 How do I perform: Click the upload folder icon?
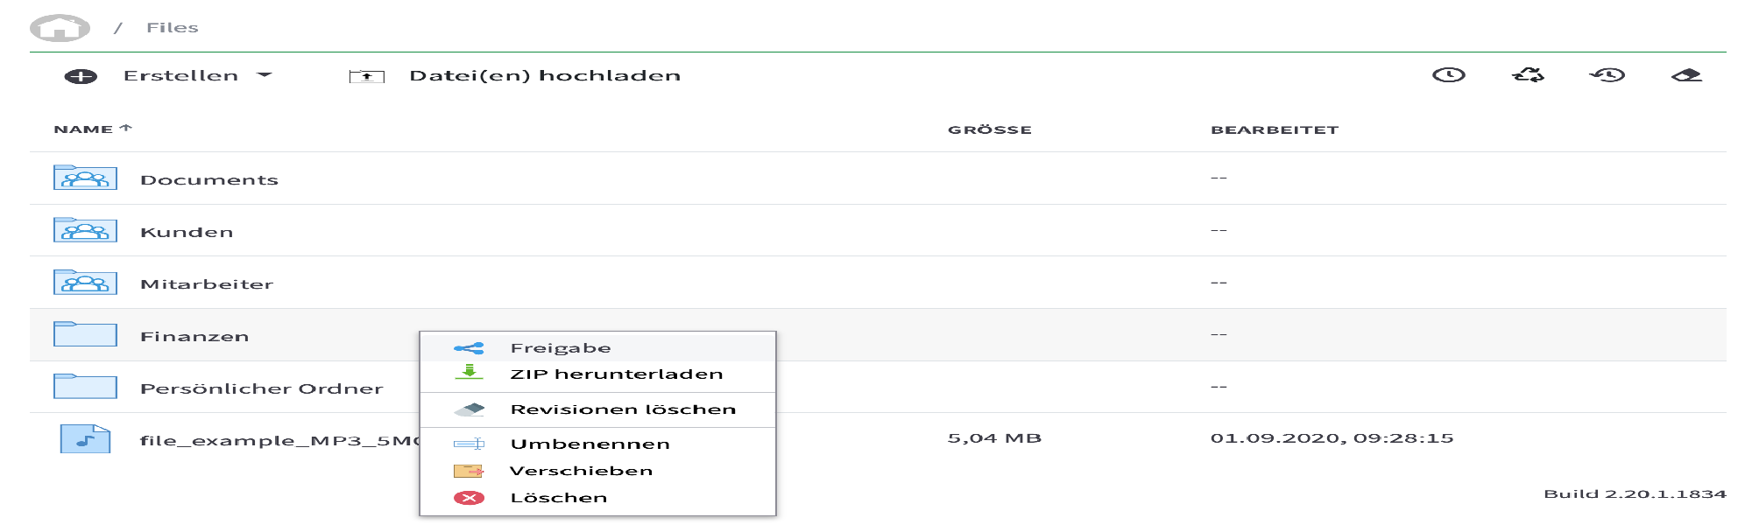click(x=366, y=76)
